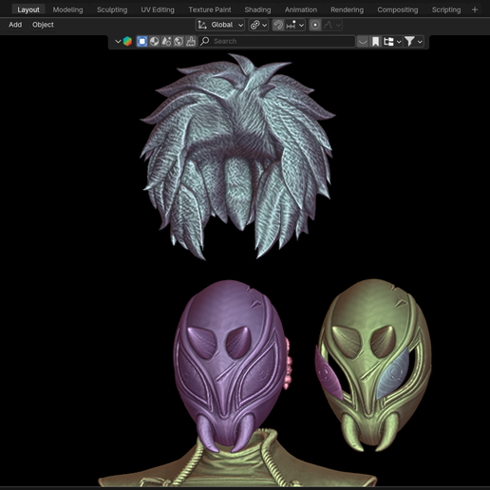Open the pivot point dropdown
Image resolution: width=490 pixels, height=490 pixels.
coord(258,25)
